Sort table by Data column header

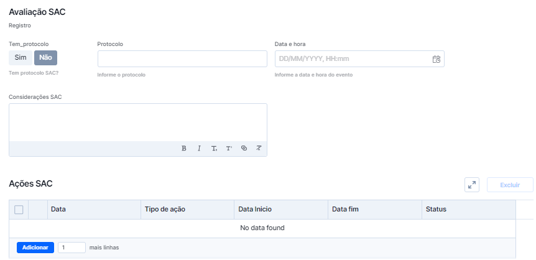coord(94,210)
